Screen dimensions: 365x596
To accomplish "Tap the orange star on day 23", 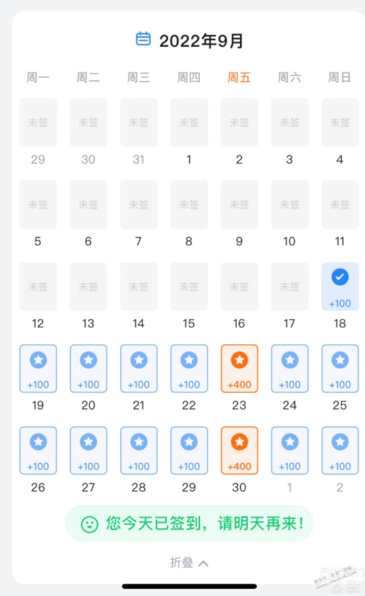I will [239, 360].
